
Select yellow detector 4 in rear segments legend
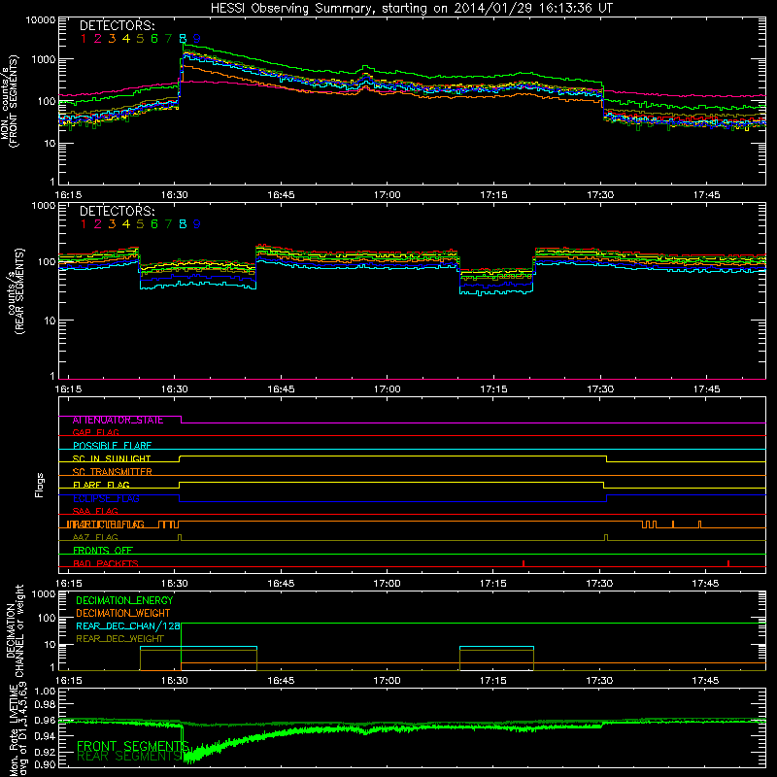[126, 224]
